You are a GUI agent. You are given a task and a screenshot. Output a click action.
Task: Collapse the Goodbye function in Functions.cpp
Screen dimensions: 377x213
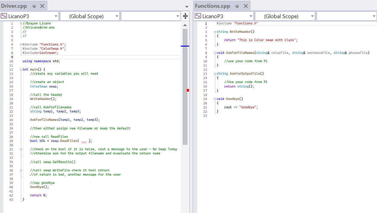click(x=215, y=98)
